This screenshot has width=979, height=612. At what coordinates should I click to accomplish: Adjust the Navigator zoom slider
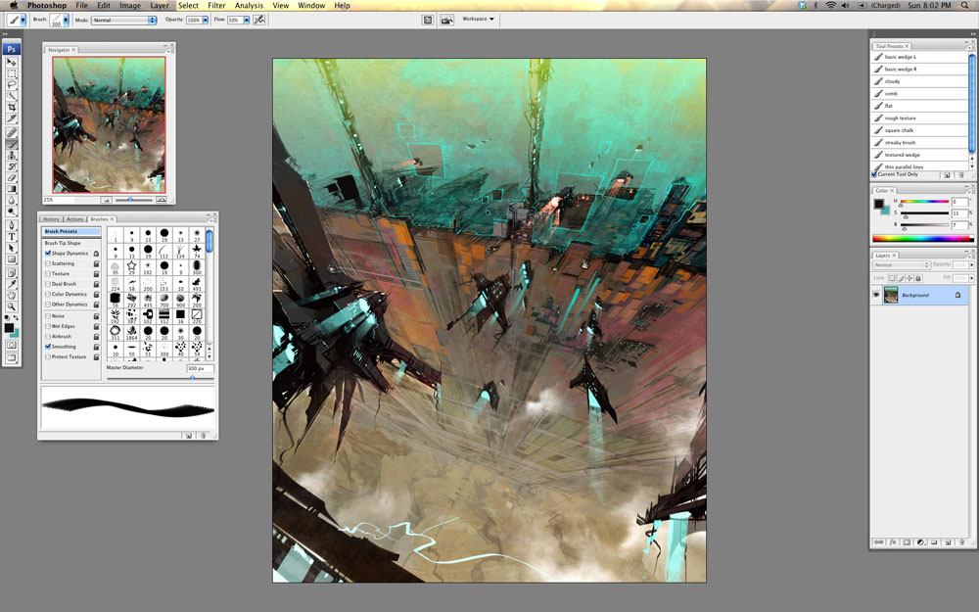[x=131, y=200]
